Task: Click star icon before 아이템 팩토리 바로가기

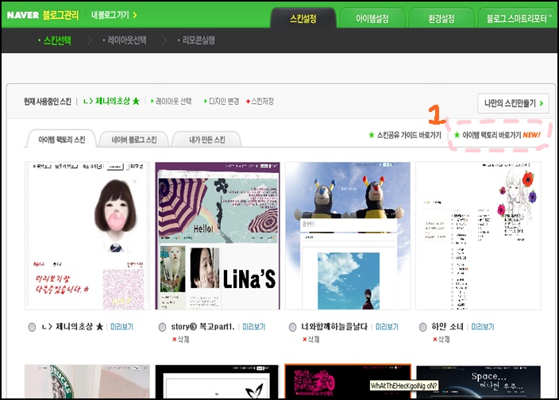Action: click(x=457, y=135)
